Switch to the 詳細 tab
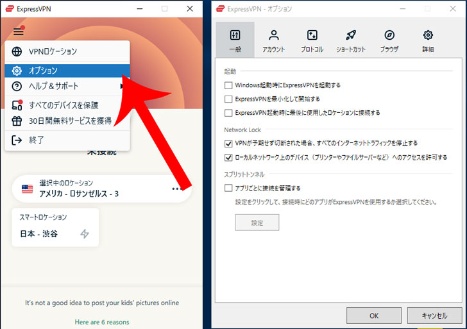The image size is (467, 329). pos(428,40)
